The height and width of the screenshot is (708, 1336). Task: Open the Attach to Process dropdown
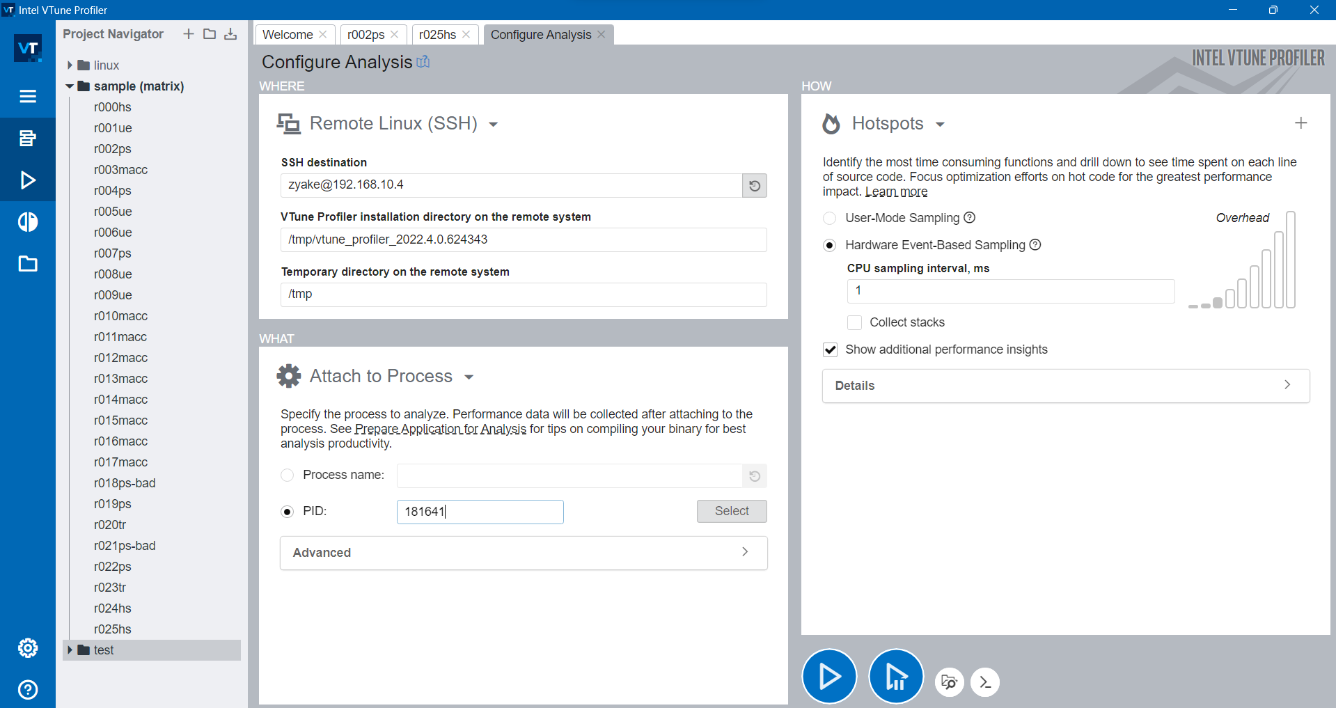point(469,377)
